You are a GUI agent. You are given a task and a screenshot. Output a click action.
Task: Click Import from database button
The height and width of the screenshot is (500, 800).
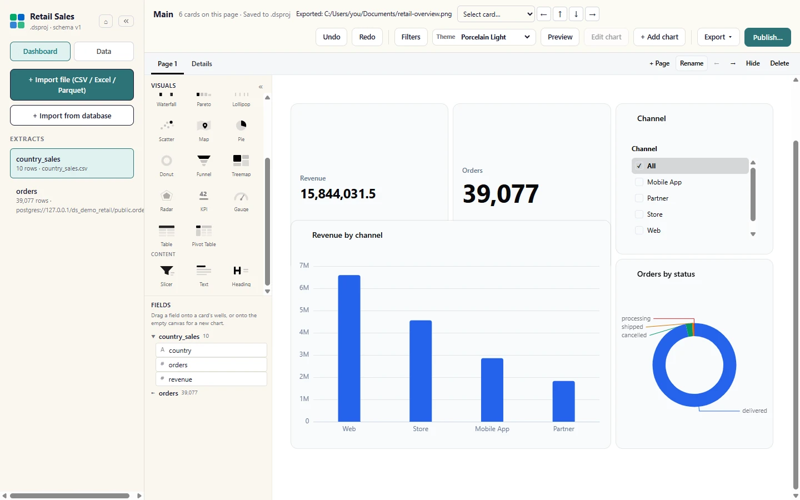(72, 116)
